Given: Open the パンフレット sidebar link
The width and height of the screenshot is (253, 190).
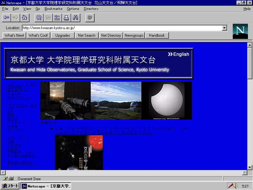Looking at the screenshot, I should 18,130.
